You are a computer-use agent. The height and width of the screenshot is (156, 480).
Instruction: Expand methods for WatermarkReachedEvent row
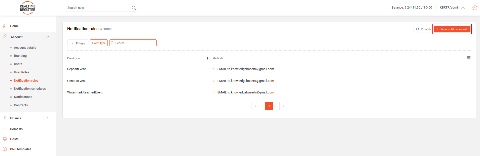tap(214, 92)
